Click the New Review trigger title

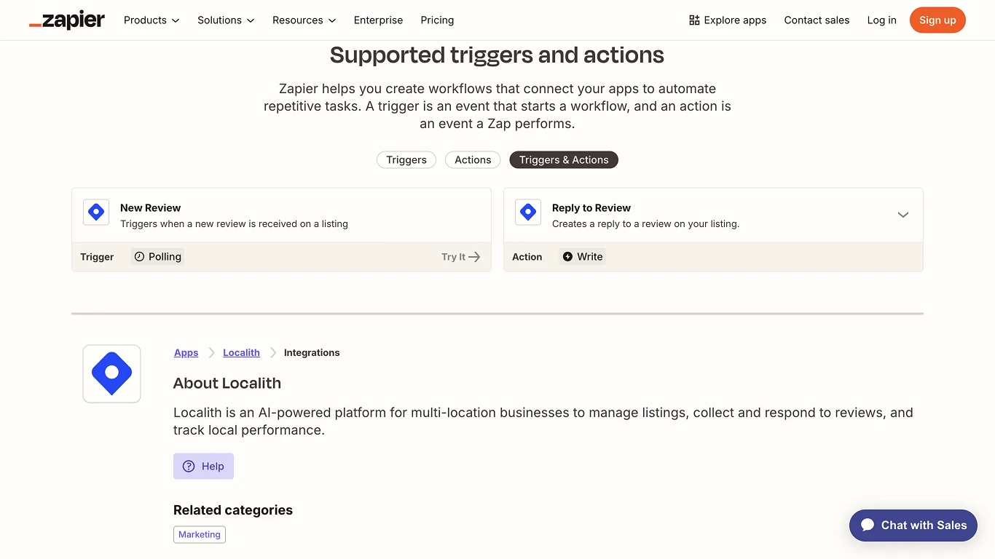[x=150, y=208]
